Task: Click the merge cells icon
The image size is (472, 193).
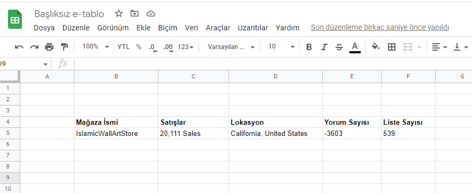Action: 408,47
